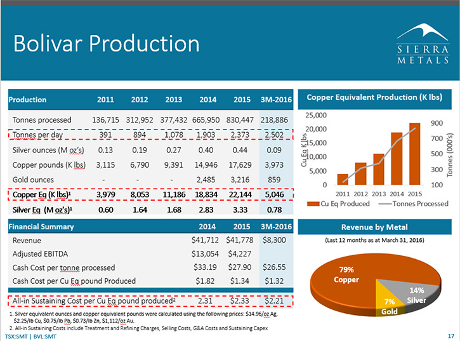Select the value 22,144

[x=240, y=195]
